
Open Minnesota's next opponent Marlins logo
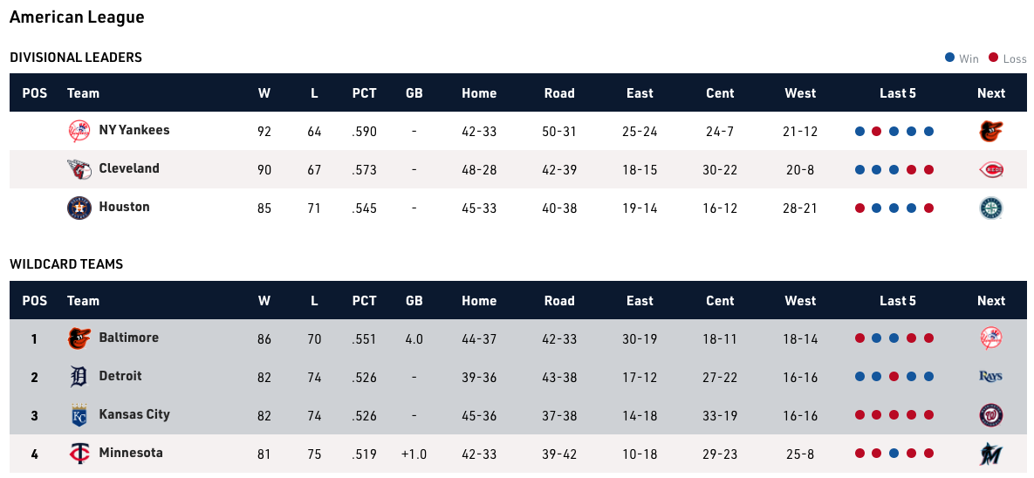point(991,454)
